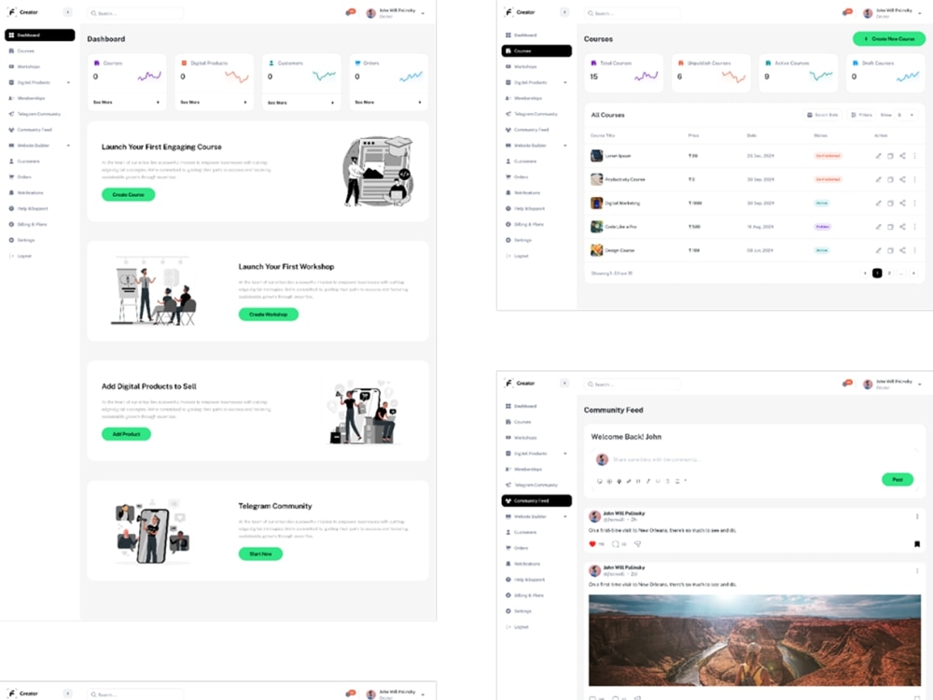Expand Digital Products in Courses screen sidebar
This screenshot has height=700, width=933.
coord(565,83)
